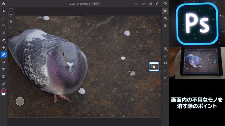The image size is (225, 126).
Task: Open more tool options (three dots)
Action: pyautogui.click(x=11, y=27)
